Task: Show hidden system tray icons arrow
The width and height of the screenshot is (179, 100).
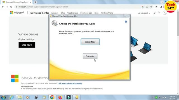Action: click(153, 97)
